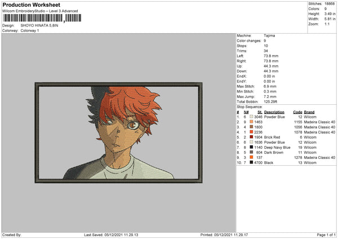The width and height of the screenshot is (338, 239).
Task: Click the 'Description' column header
Action: coord(274,112)
